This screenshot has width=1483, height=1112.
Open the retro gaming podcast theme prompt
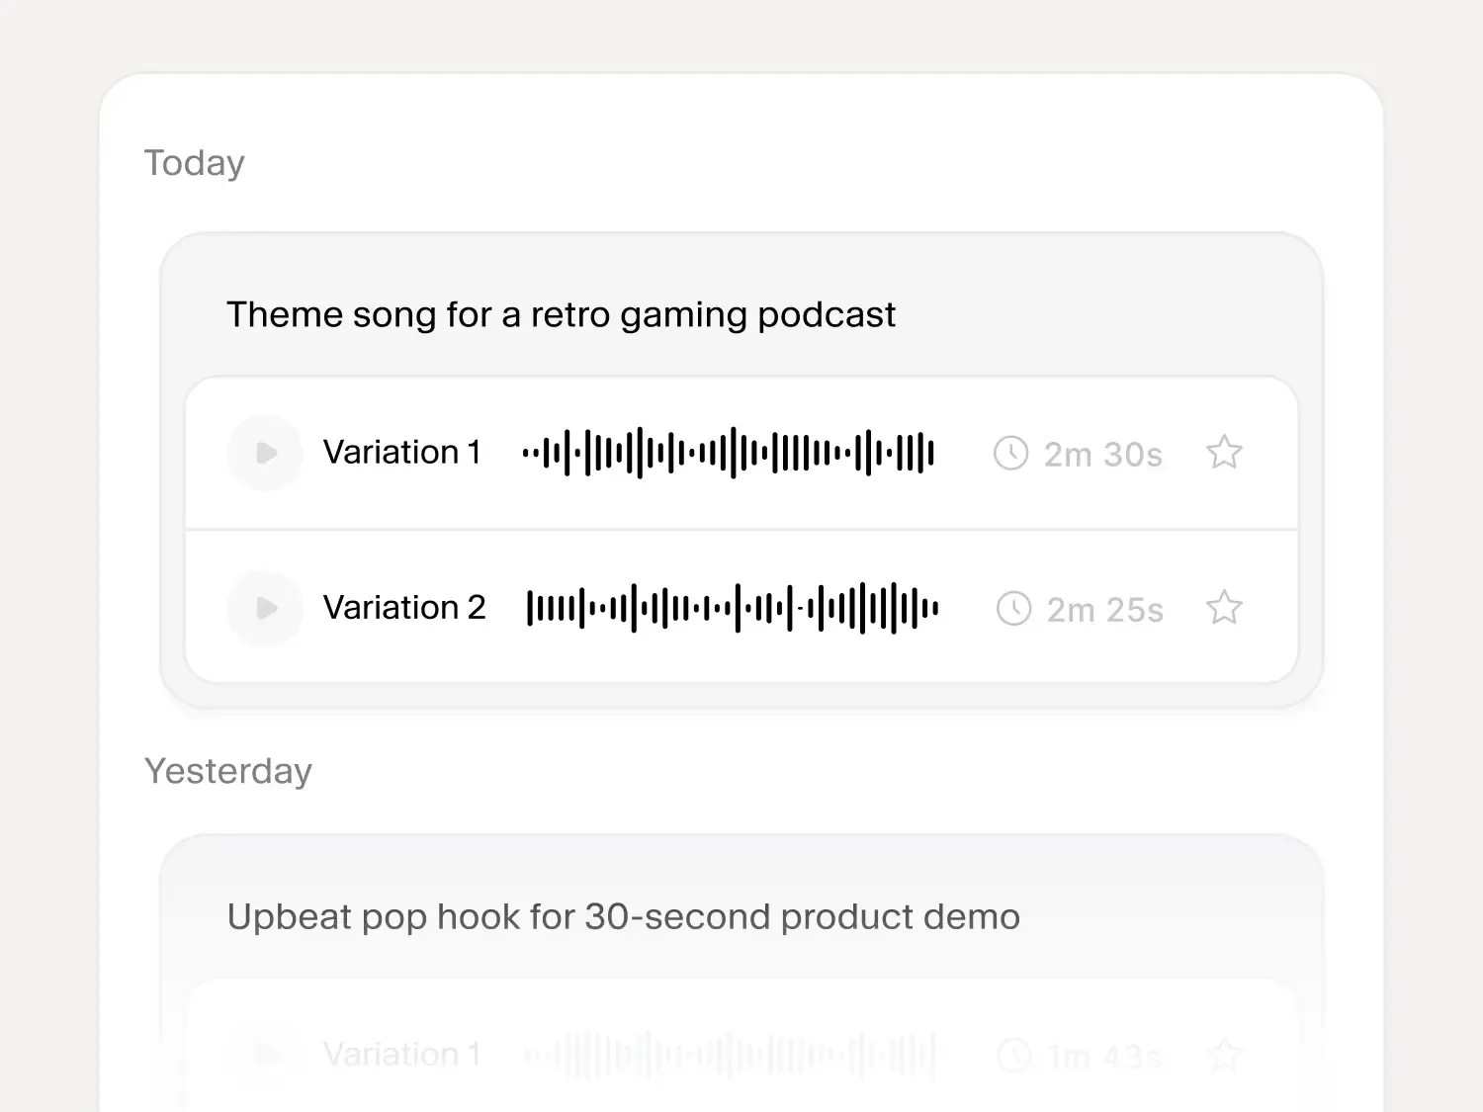coord(561,314)
